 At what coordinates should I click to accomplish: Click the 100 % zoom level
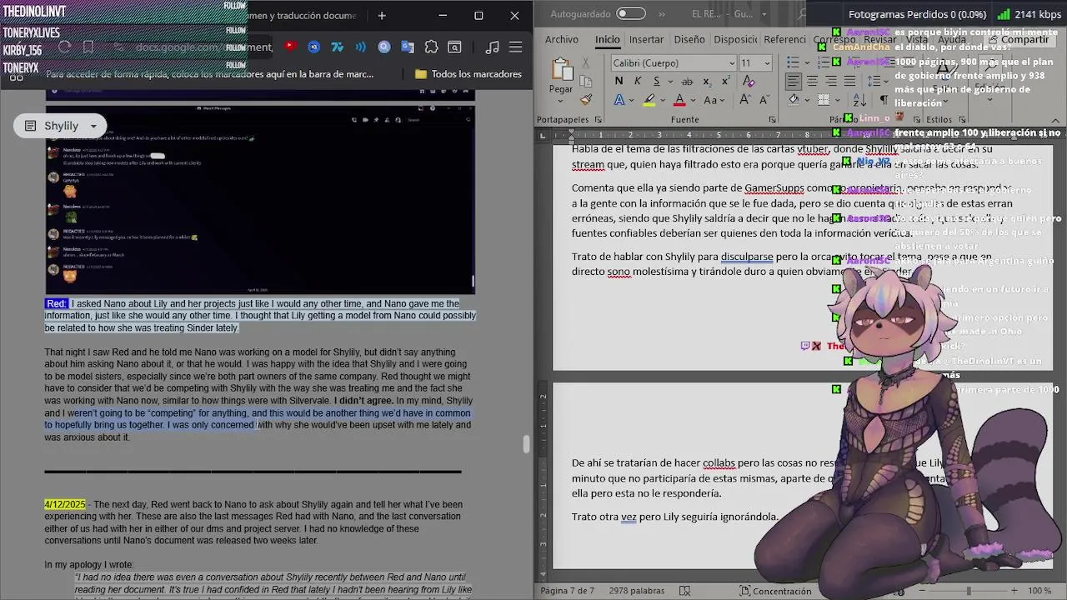point(1039,591)
